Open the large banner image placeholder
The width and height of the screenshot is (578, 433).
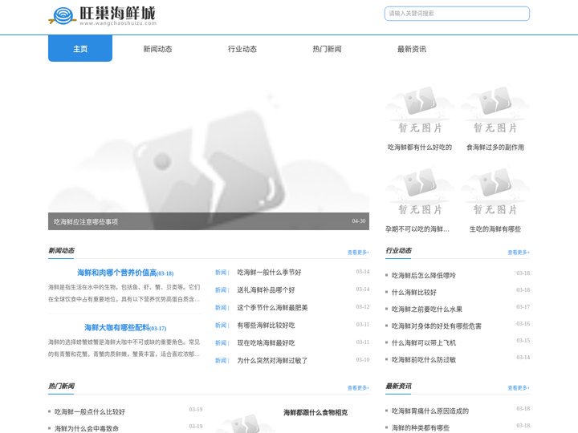pyautogui.click(x=208, y=149)
